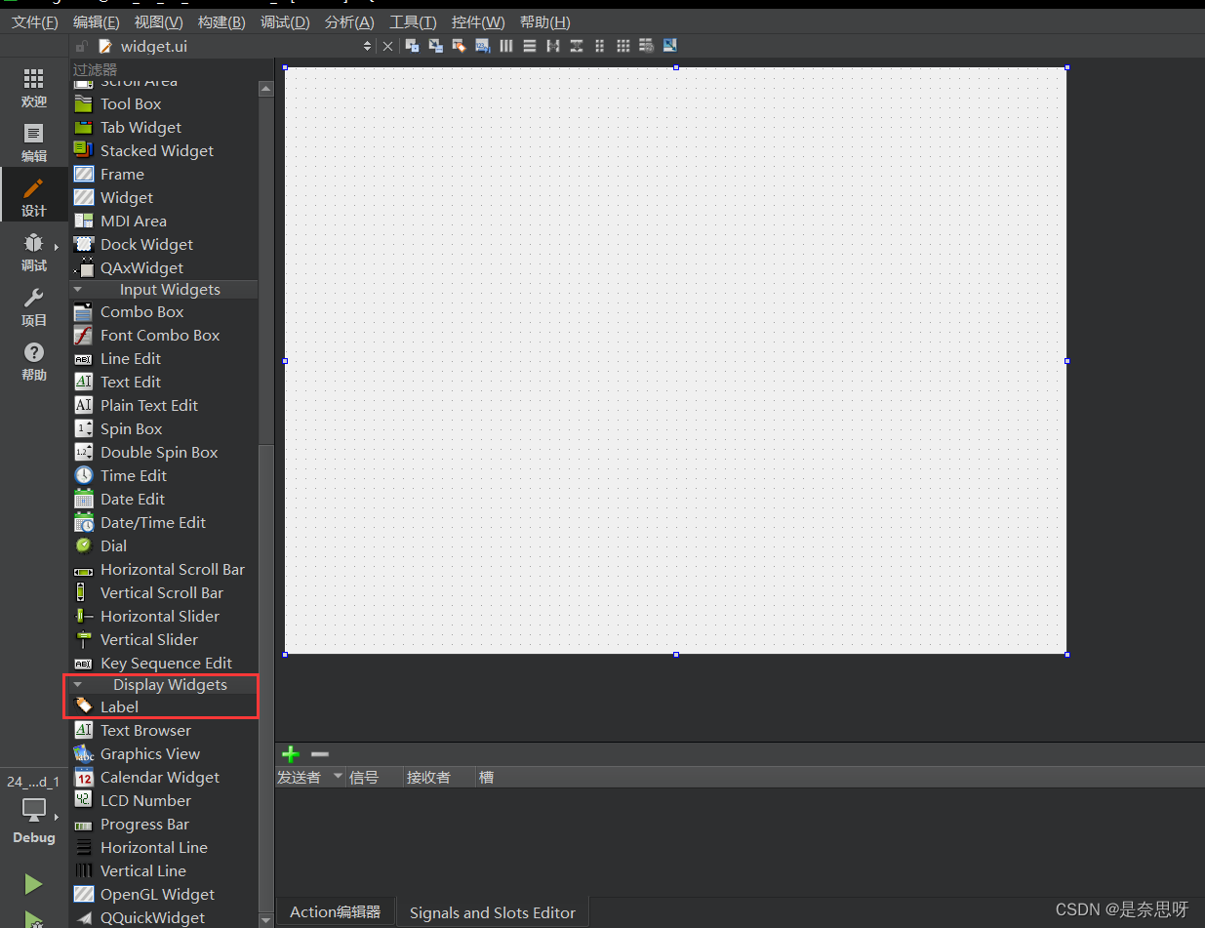Viewport: 1205px width, 928px height.
Task: Click the green Run button
Action: (x=34, y=884)
